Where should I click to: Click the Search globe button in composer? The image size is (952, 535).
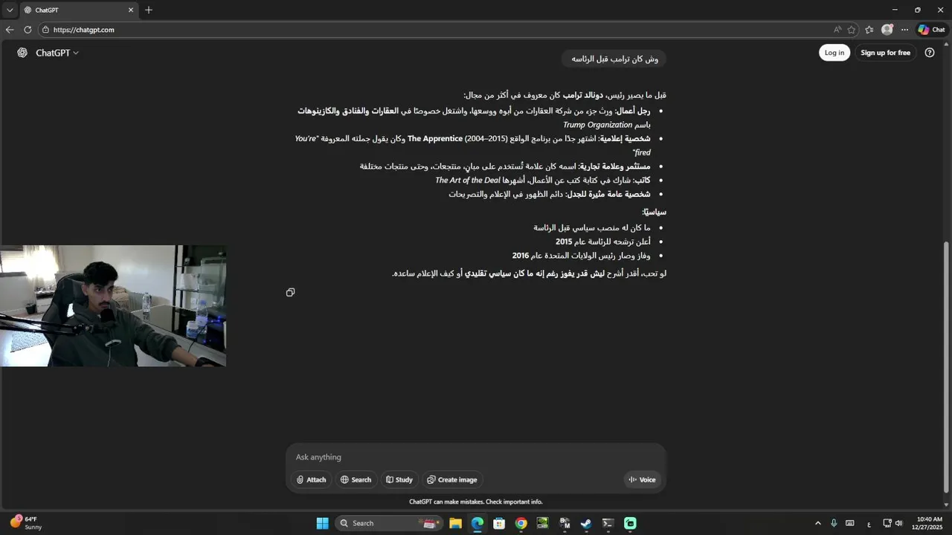356,480
